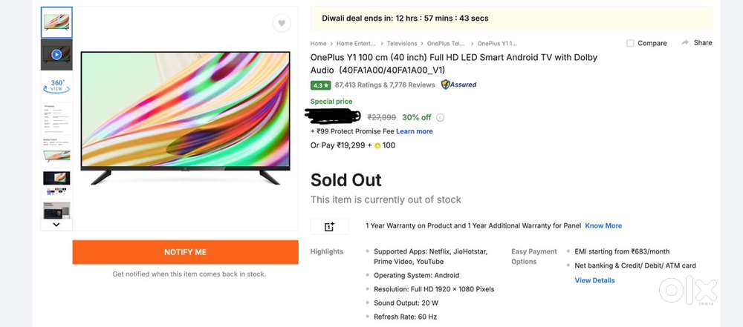Click the price info circle icon
743x327 pixels.
[440, 117]
